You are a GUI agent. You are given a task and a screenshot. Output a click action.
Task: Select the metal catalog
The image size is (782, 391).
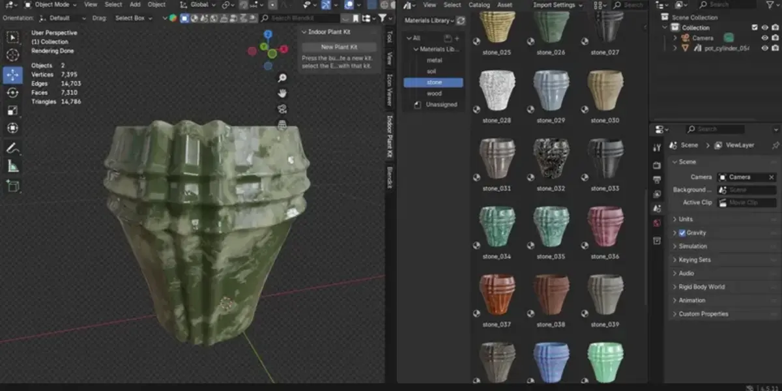pyautogui.click(x=434, y=61)
